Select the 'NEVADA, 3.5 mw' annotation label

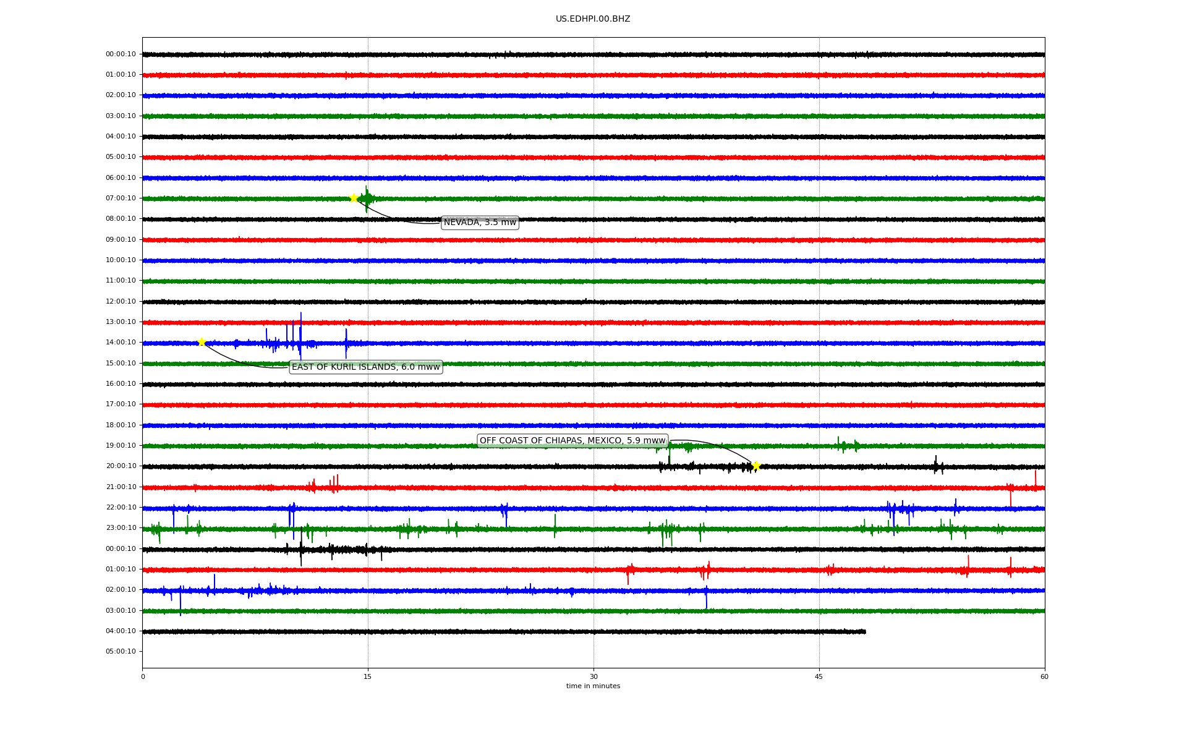480,223
